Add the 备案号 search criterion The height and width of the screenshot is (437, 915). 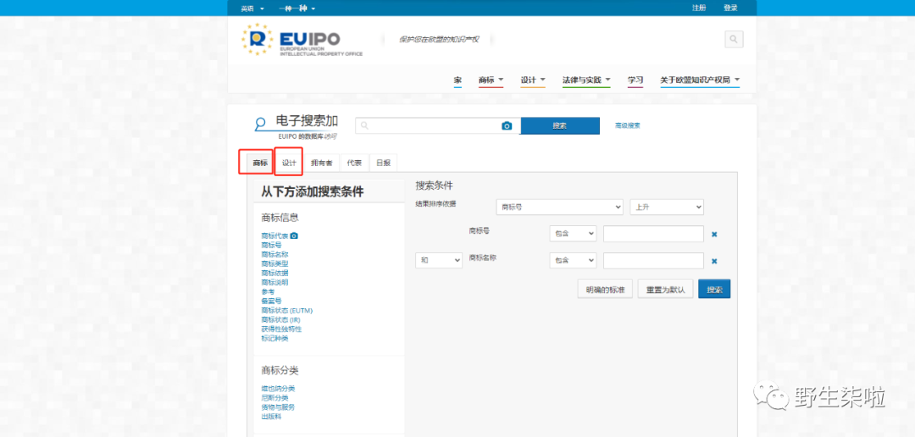click(271, 301)
